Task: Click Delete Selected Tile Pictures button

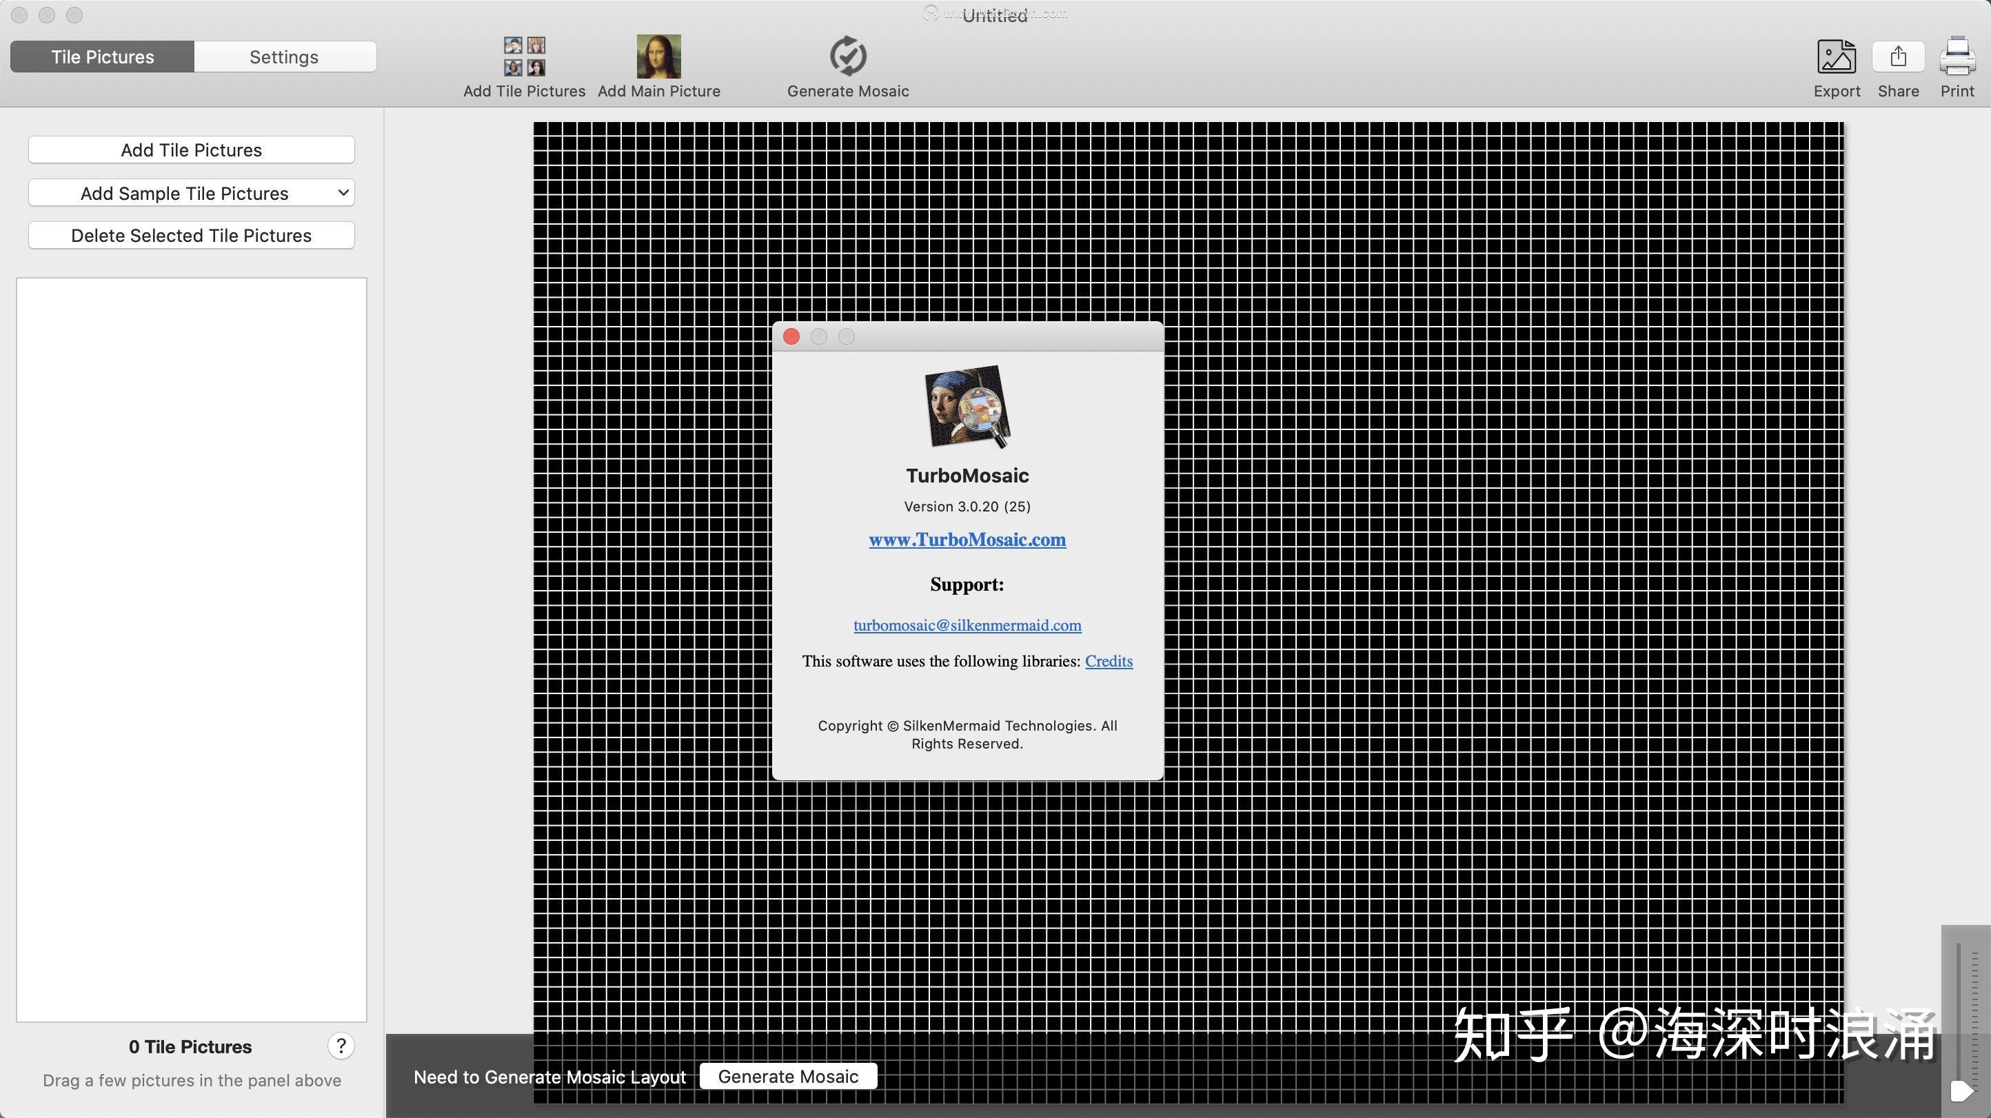Action: tap(191, 236)
